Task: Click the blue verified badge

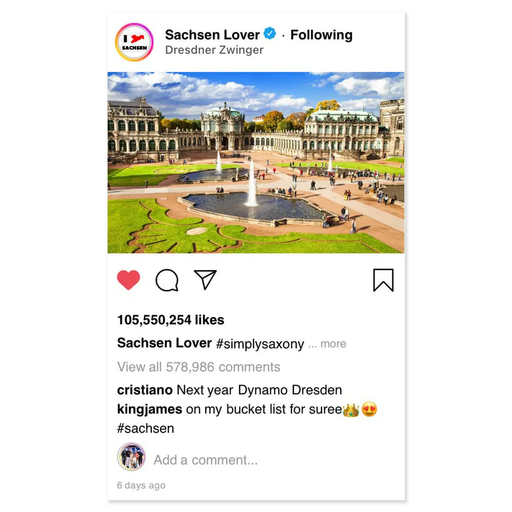Action: tap(270, 33)
